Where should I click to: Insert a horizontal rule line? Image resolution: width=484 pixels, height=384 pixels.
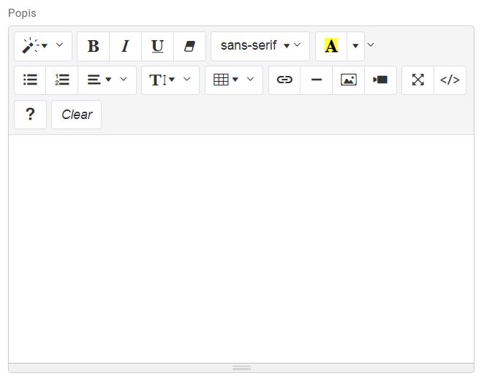317,80
